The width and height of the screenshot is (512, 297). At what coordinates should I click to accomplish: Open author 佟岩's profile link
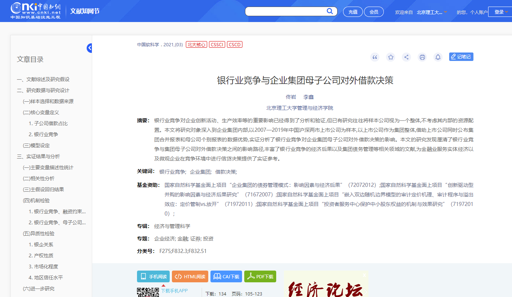[x=291, y=97]
